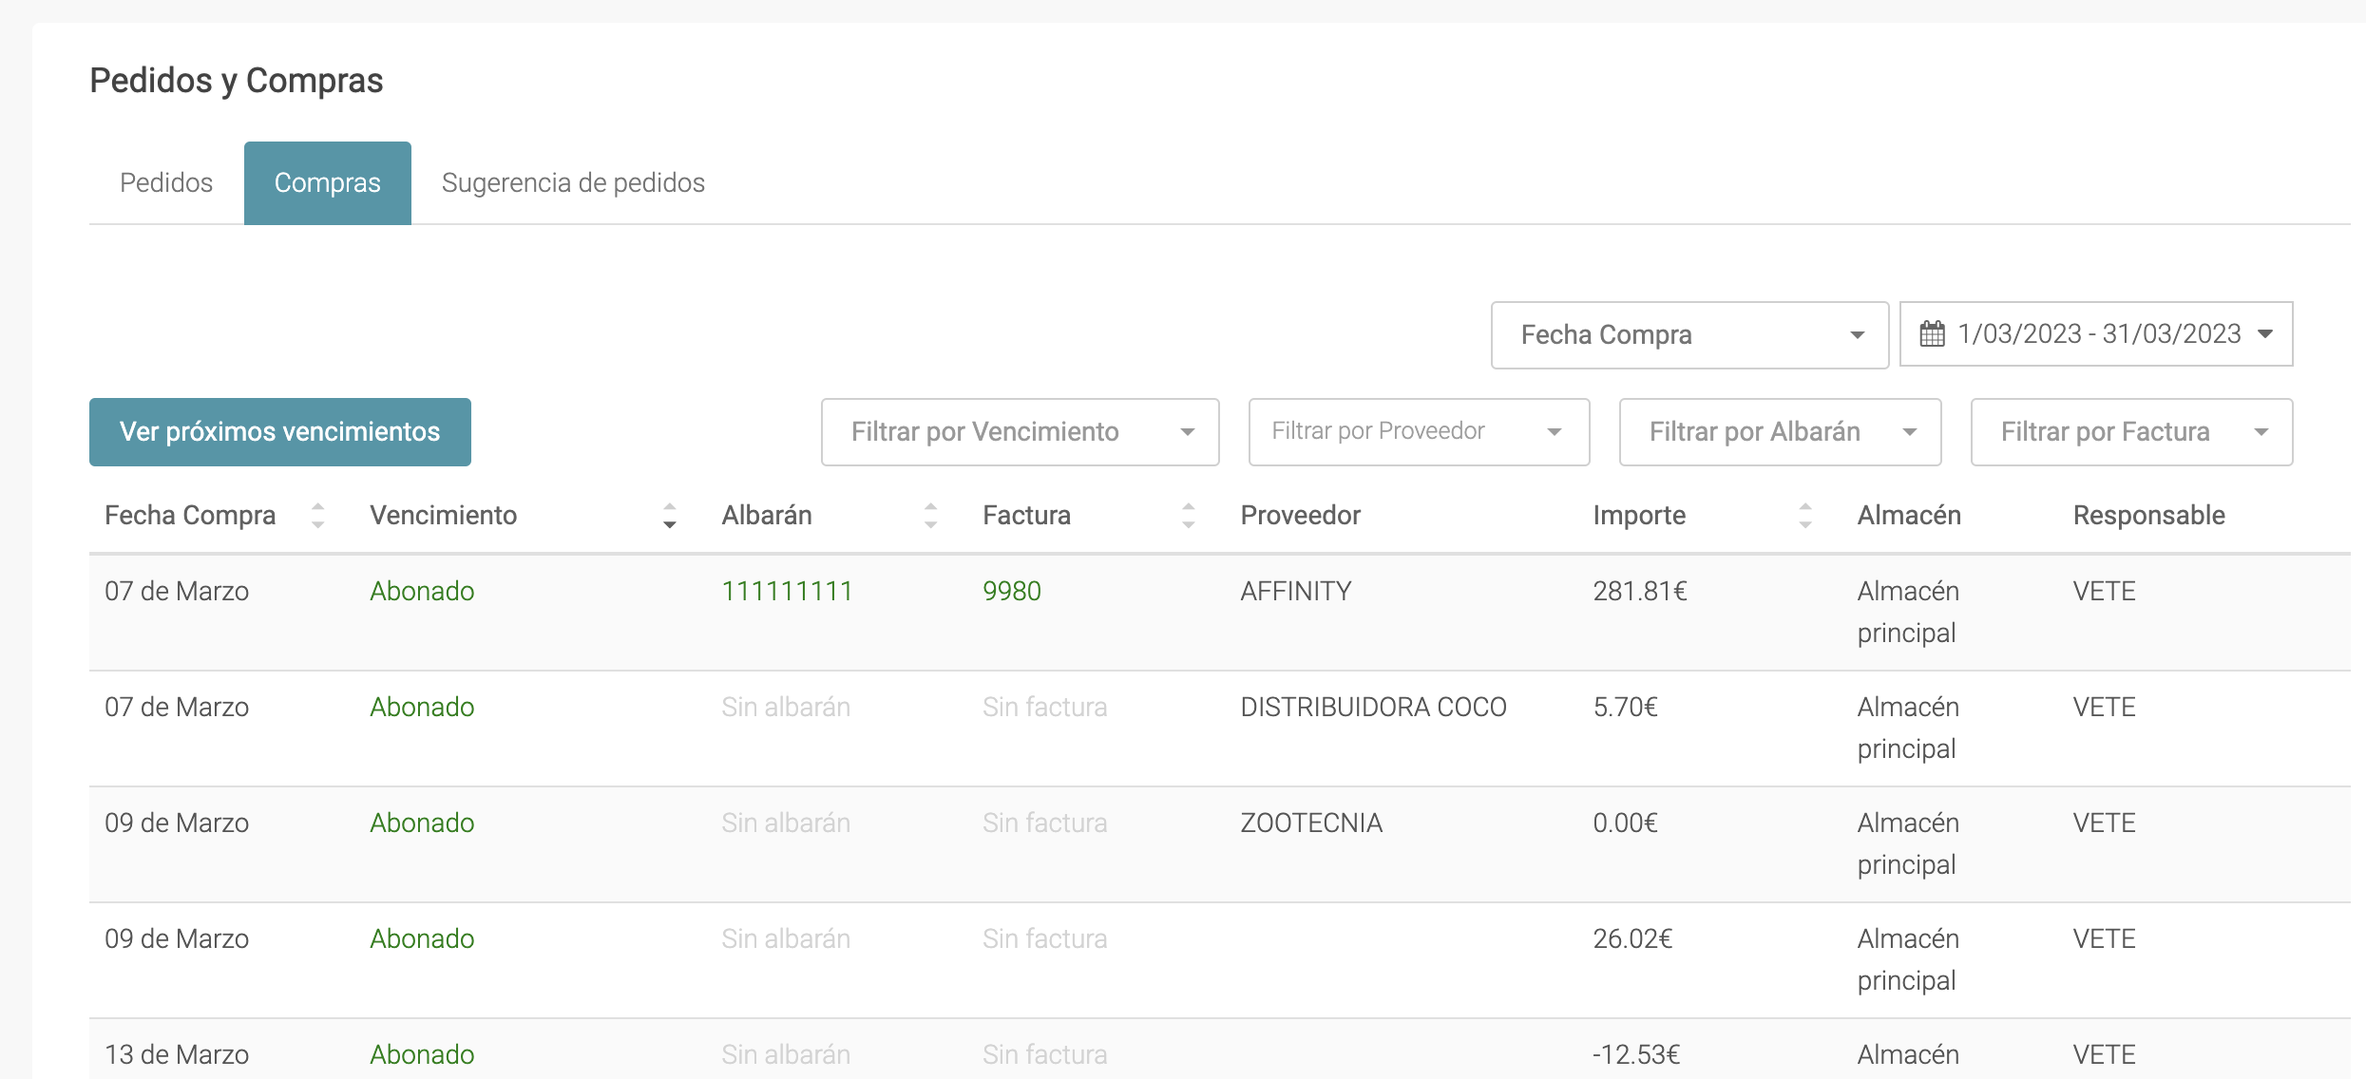This screenshot has height=1079, width=2366.
Task: Open factura 9980 link
Action: [x=1011, y=591]
